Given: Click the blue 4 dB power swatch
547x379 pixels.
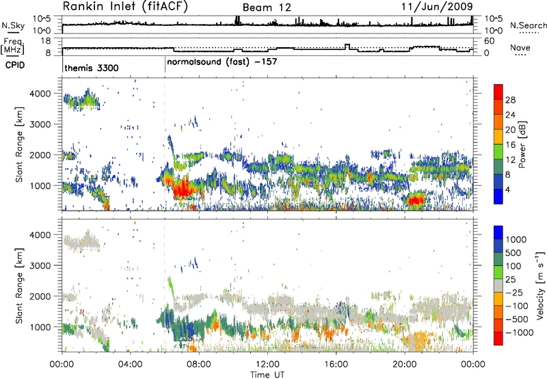Looking at the screenshot, I should (x=498, y=197).
